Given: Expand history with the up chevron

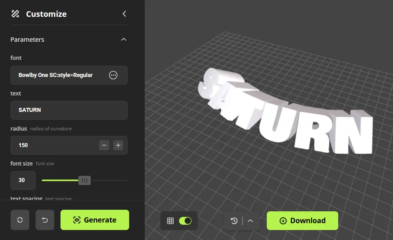Looking at the screenshot, I should pos(250,221).
